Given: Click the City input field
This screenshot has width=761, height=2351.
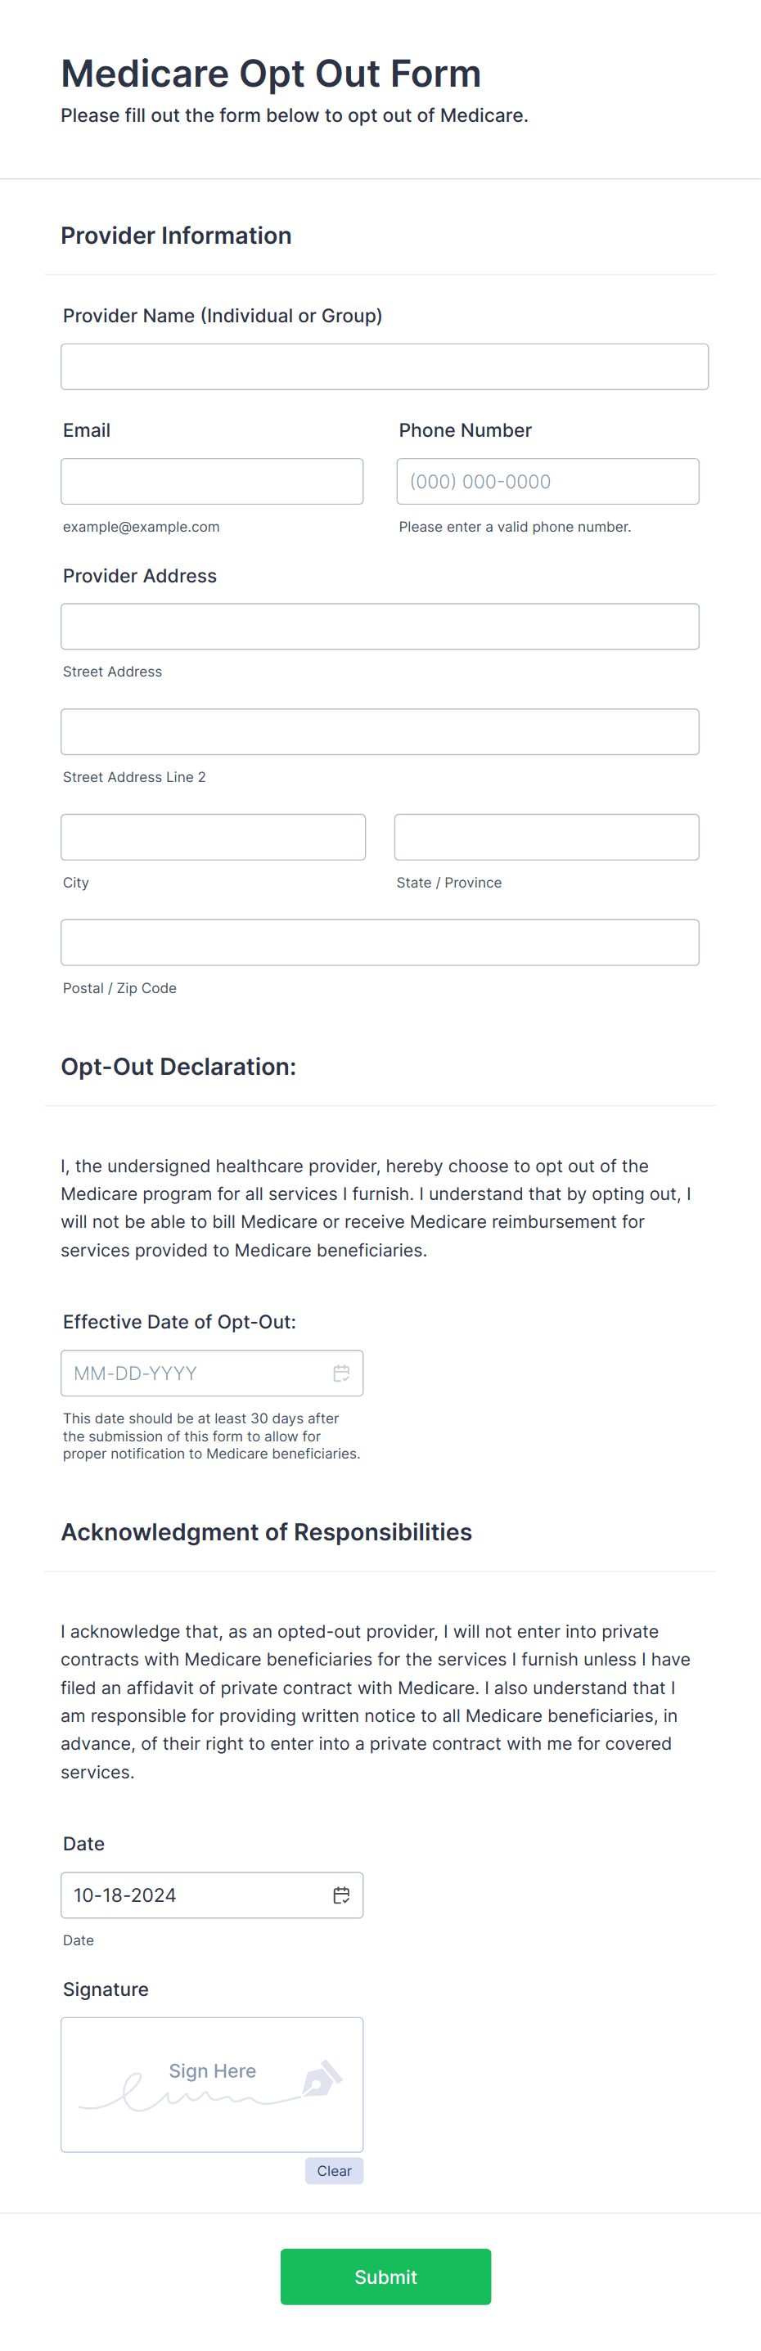Looking at the screenshot, I should 213,837.
